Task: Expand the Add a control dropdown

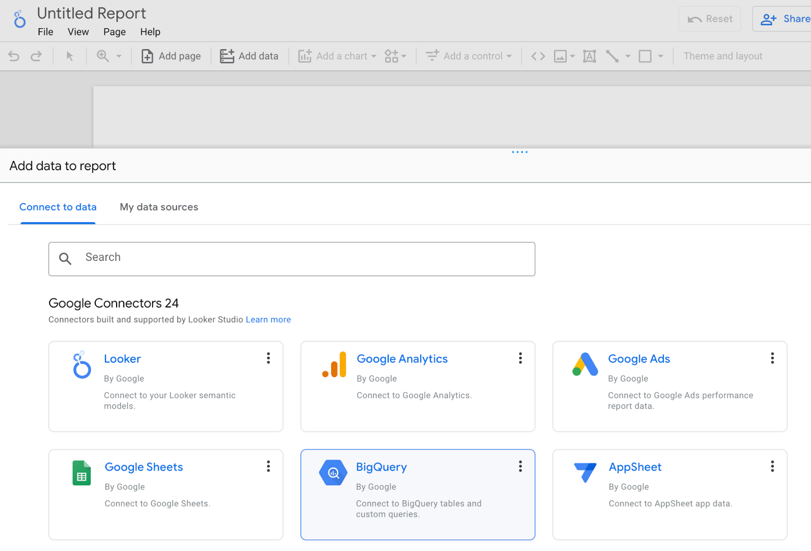Action: (x=468, y=56)
